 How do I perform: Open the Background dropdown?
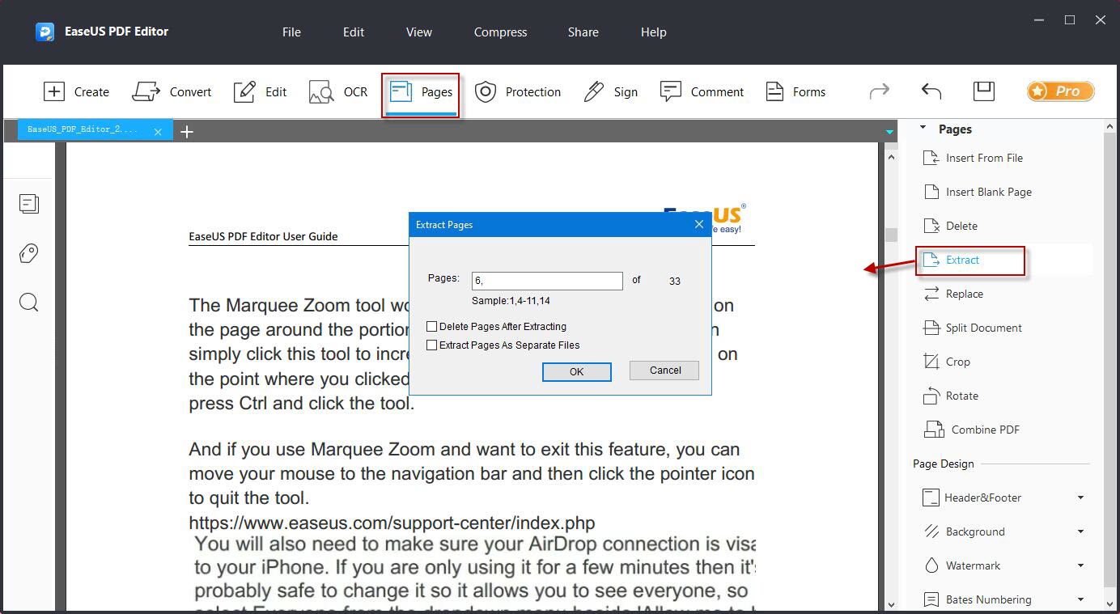pos(1082,531)
